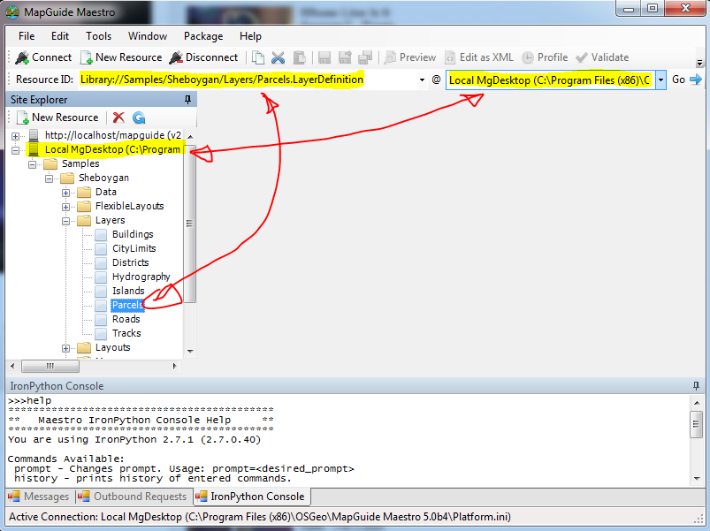Open the connection selector dropdown arrow

(x=660, y=80)
